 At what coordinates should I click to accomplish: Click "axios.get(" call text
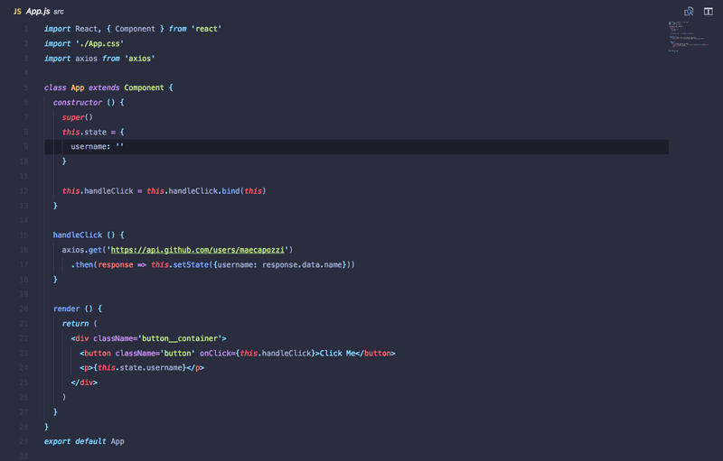coord(84,250)
